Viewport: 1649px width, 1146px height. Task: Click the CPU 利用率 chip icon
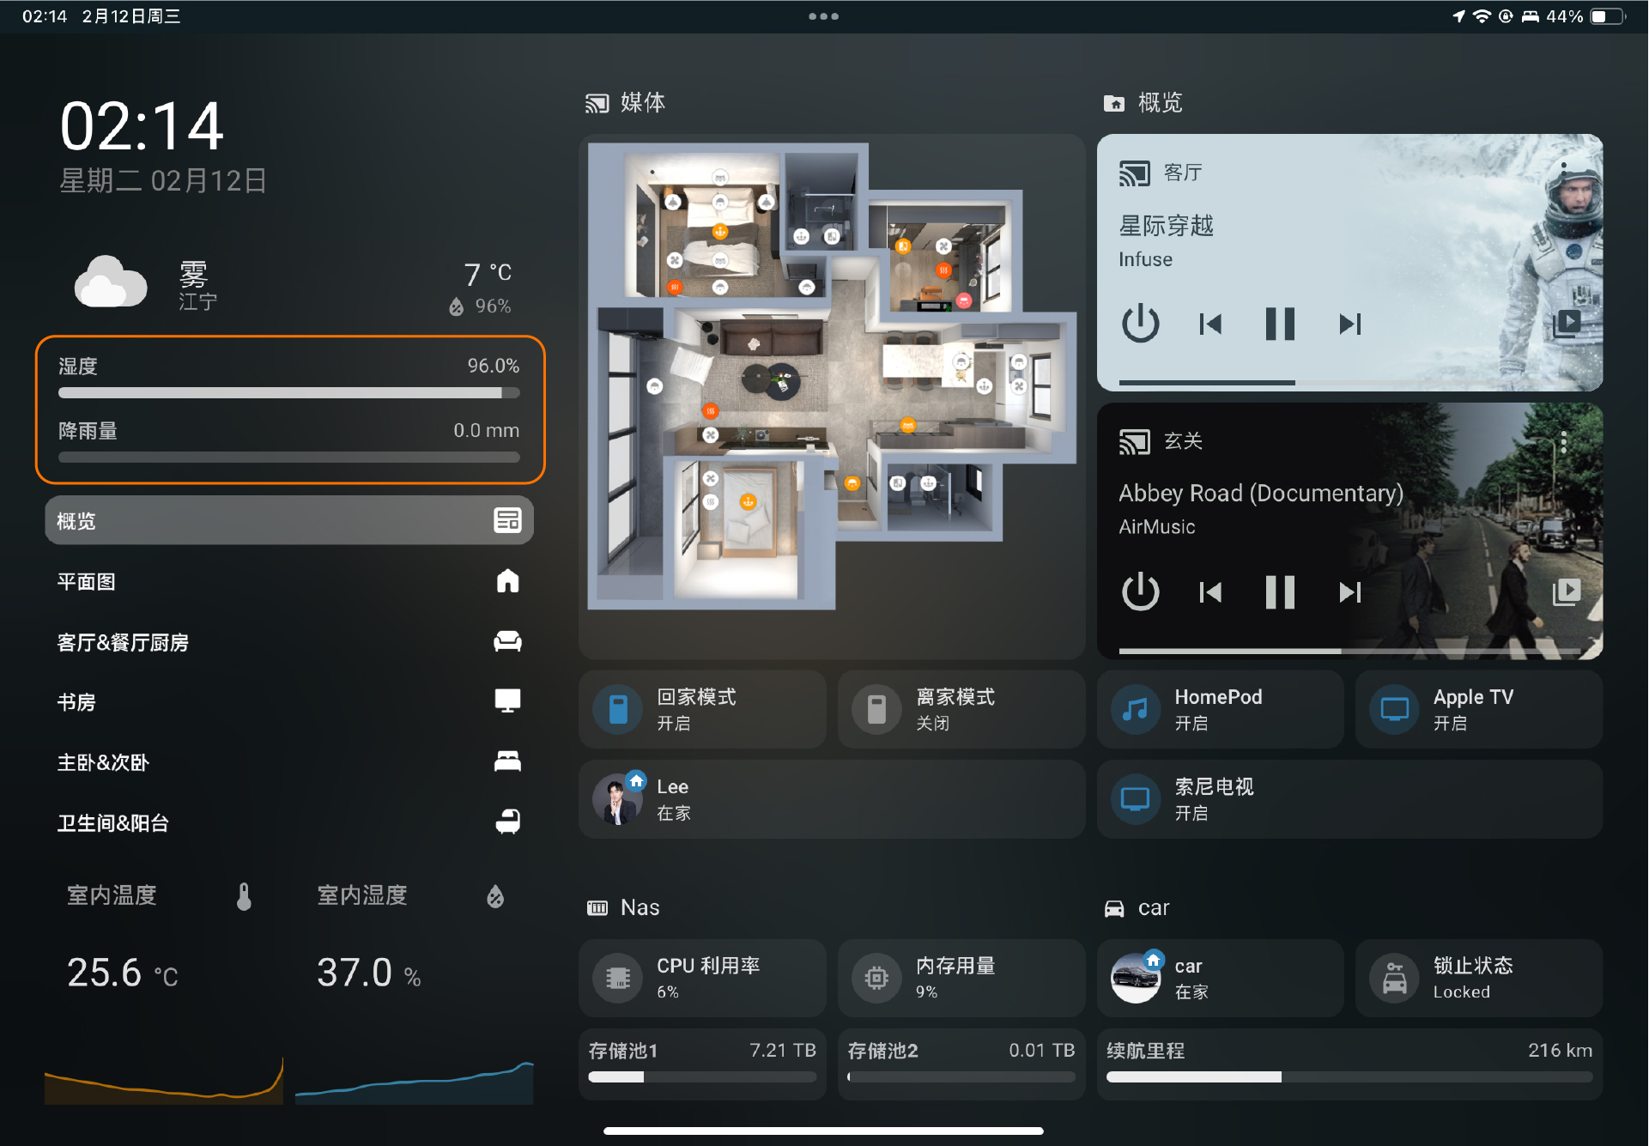click(616, 978)
